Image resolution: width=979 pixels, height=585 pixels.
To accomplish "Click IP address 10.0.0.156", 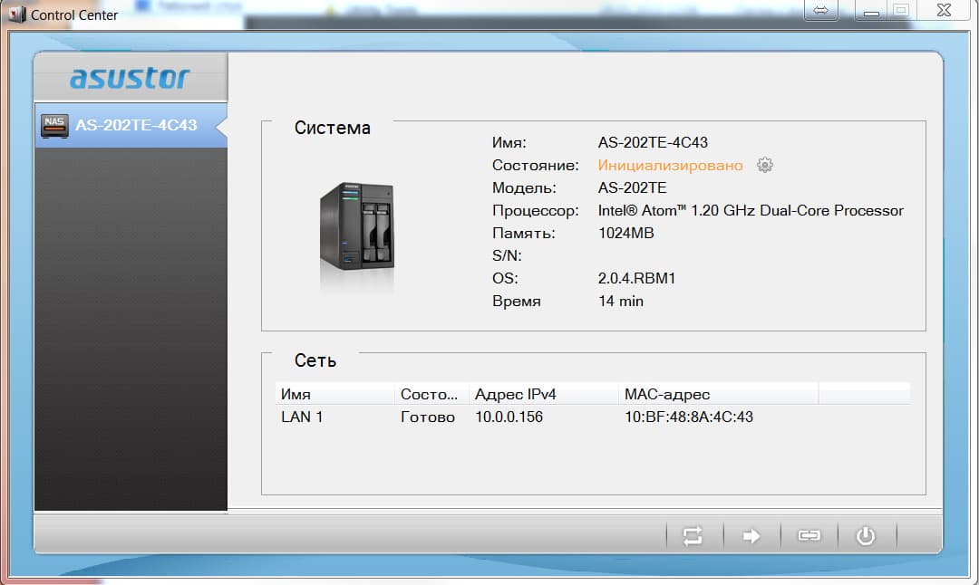I will click(509, 417).
